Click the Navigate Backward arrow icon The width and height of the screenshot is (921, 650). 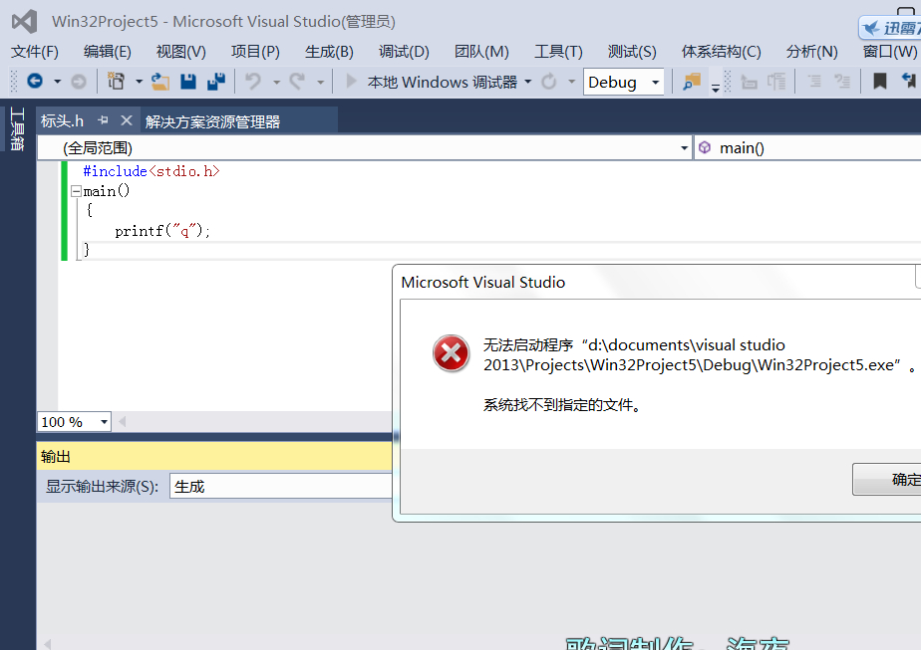pyautogui.click(x=35, y=81)
